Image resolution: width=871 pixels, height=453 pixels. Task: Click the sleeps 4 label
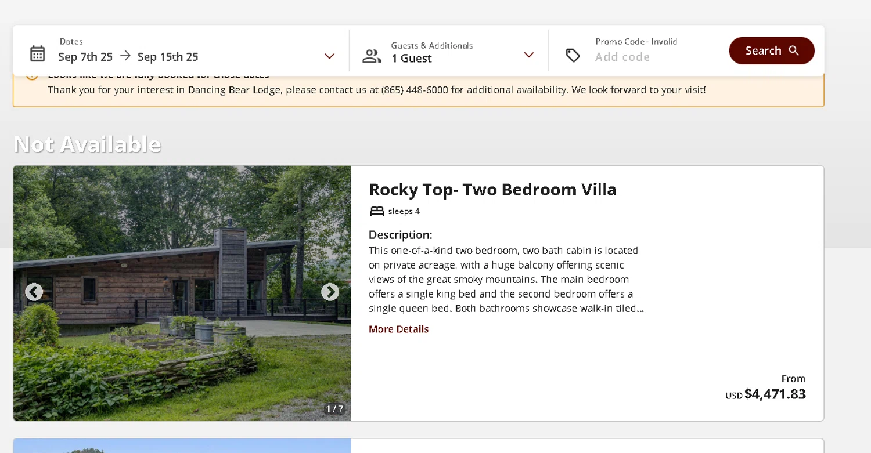coord(404,211)
